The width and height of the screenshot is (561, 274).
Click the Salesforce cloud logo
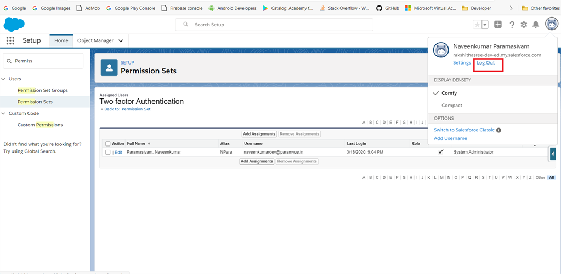coord(14,24)
